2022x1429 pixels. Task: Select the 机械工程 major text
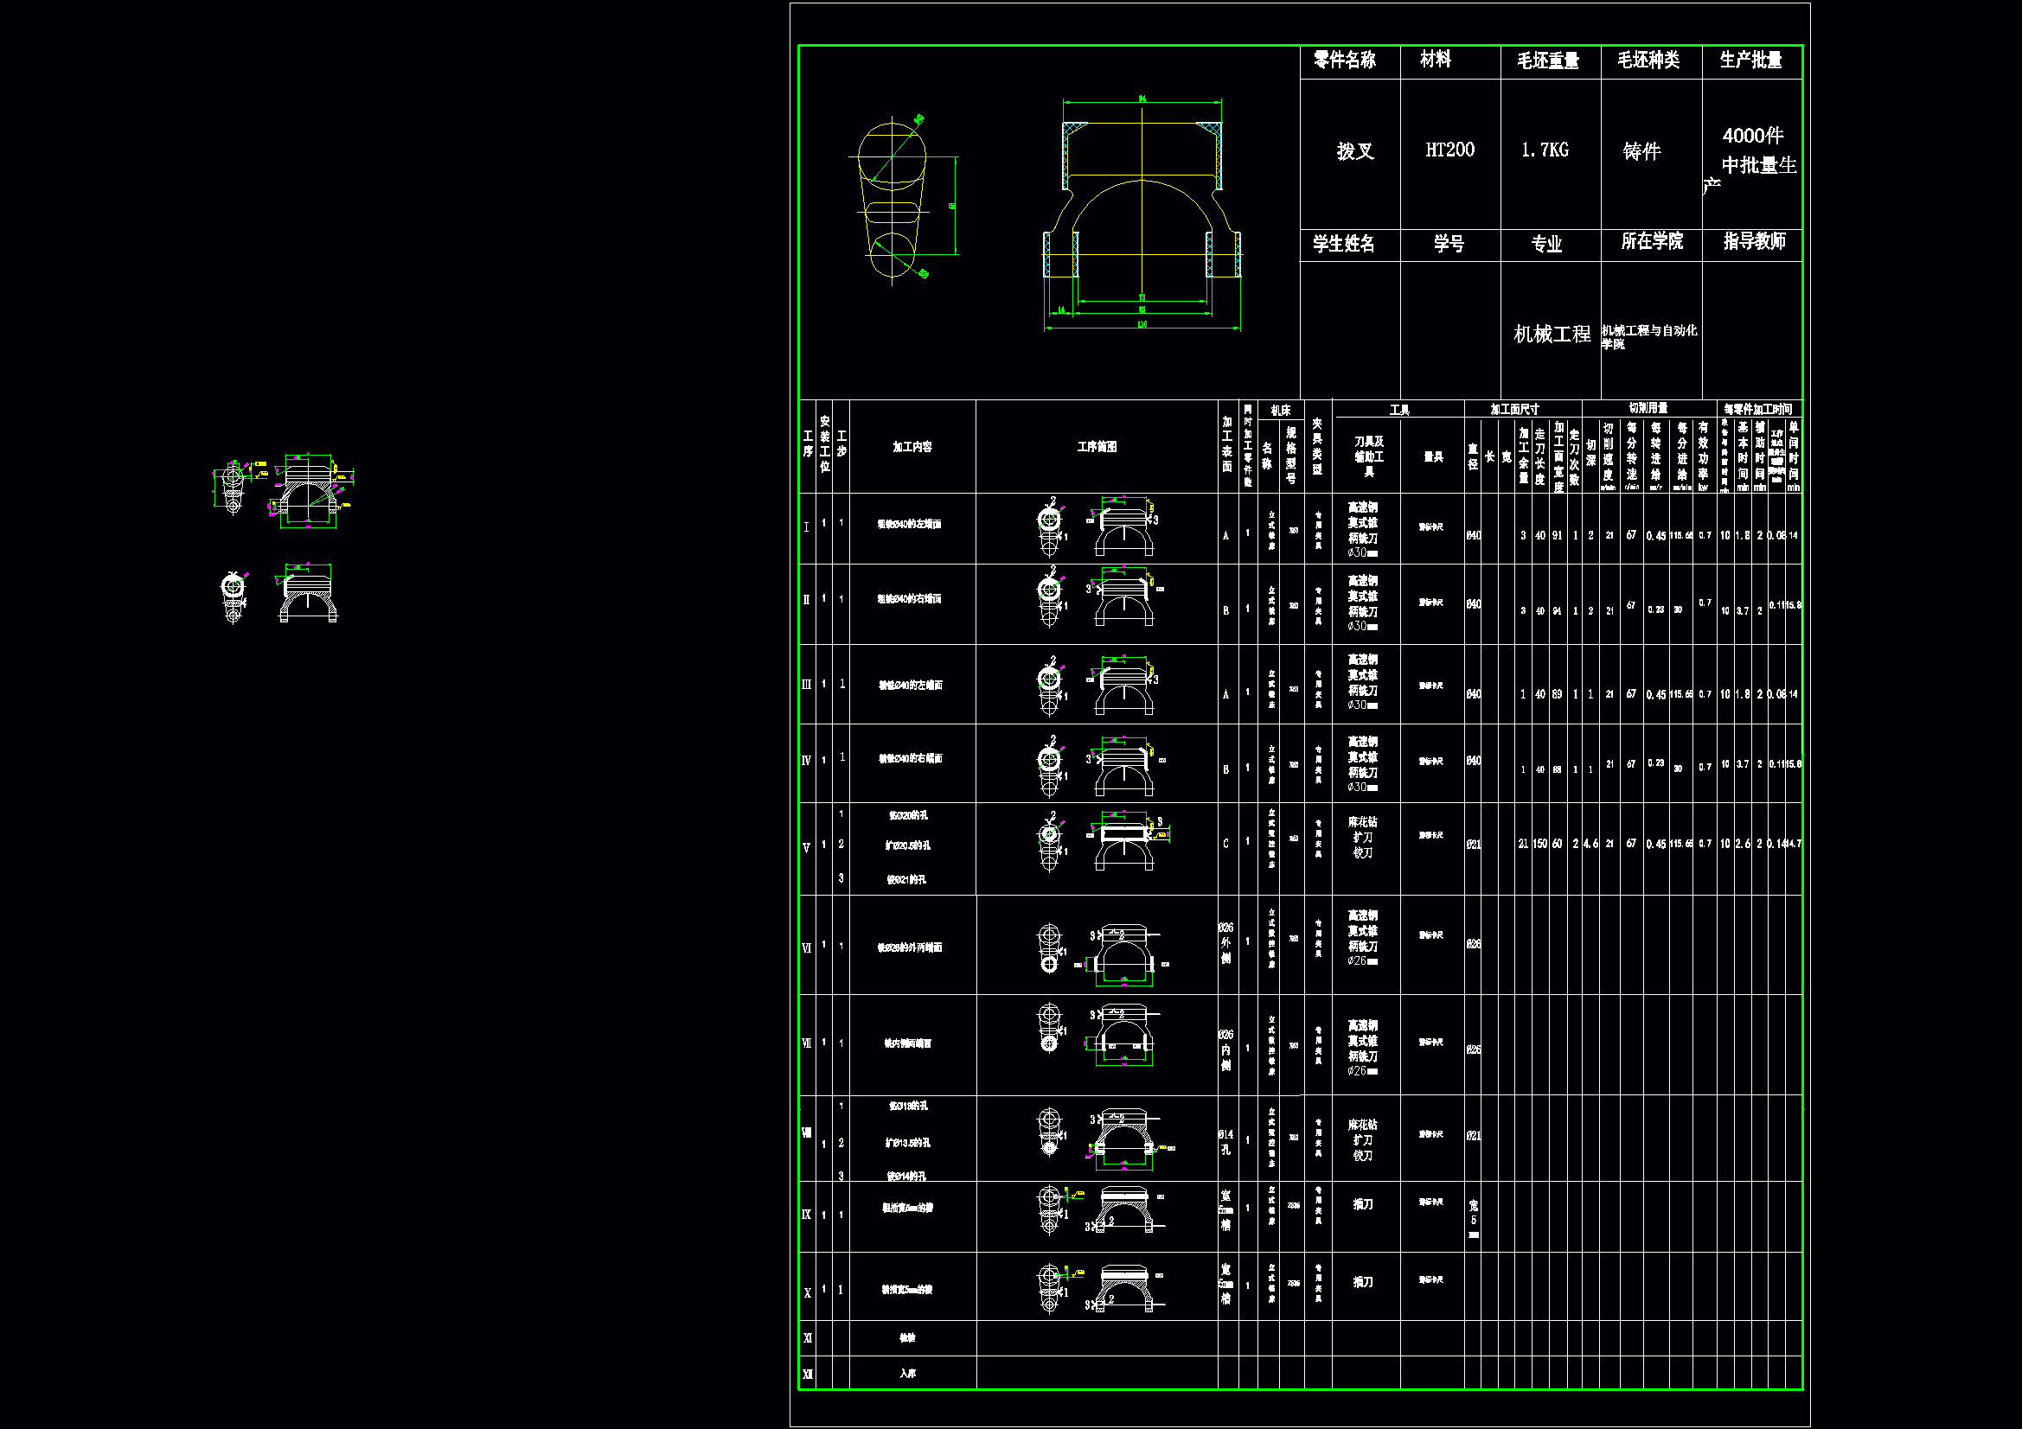tap(1551, 335)
